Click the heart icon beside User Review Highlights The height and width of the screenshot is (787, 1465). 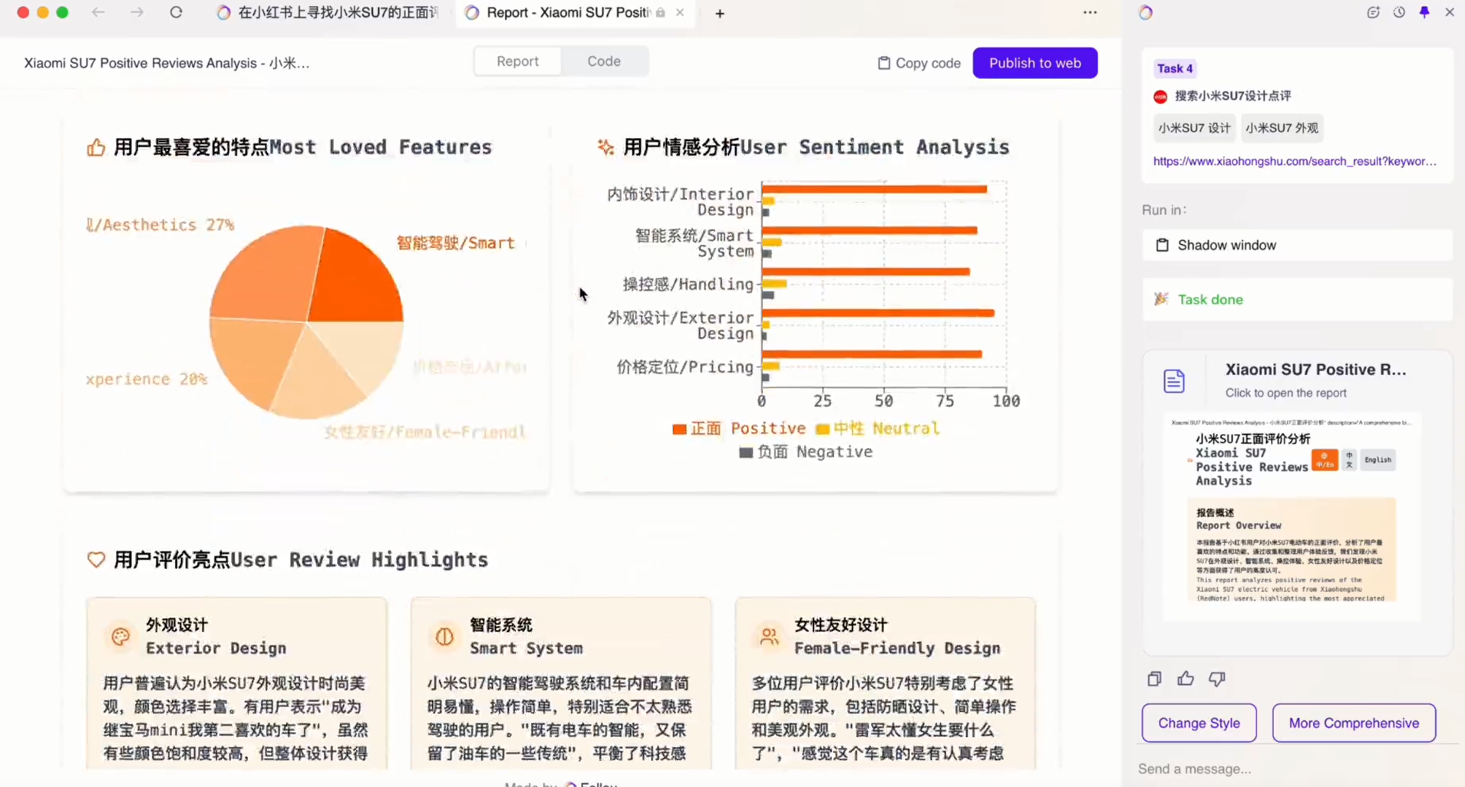96,560
